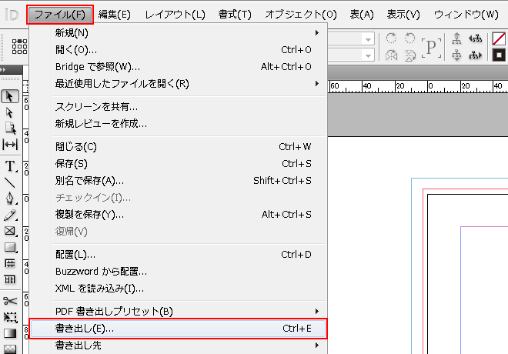
Task: Open the upper combo box dropdown arrow
Action: [x=368, y=39]
